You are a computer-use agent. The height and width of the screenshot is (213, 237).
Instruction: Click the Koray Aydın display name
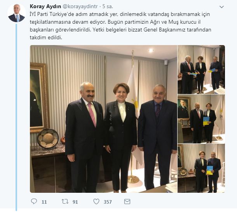click(45, 7)
